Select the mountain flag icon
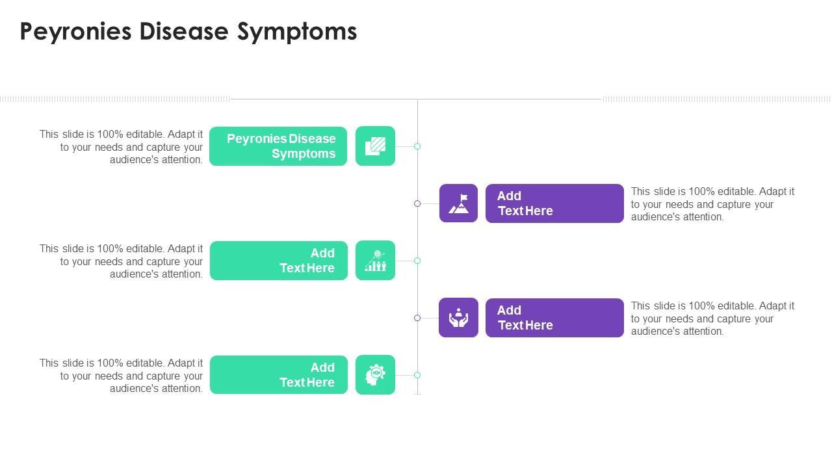Viewport: 832px width, 468px height. 458,203
